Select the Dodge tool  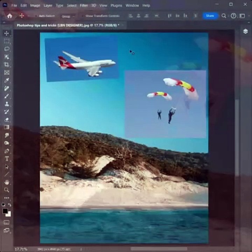click(7, 143)
